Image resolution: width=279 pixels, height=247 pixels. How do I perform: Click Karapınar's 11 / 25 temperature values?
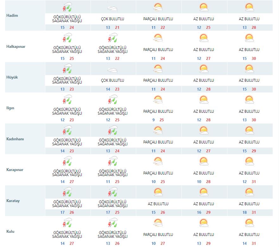pos(113,182)
